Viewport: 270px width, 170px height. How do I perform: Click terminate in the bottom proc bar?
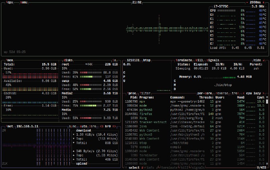click(x=169, y=168)
